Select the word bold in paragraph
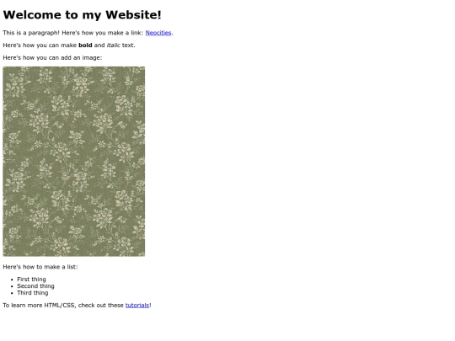455x341 pixels. coord(85,45)
